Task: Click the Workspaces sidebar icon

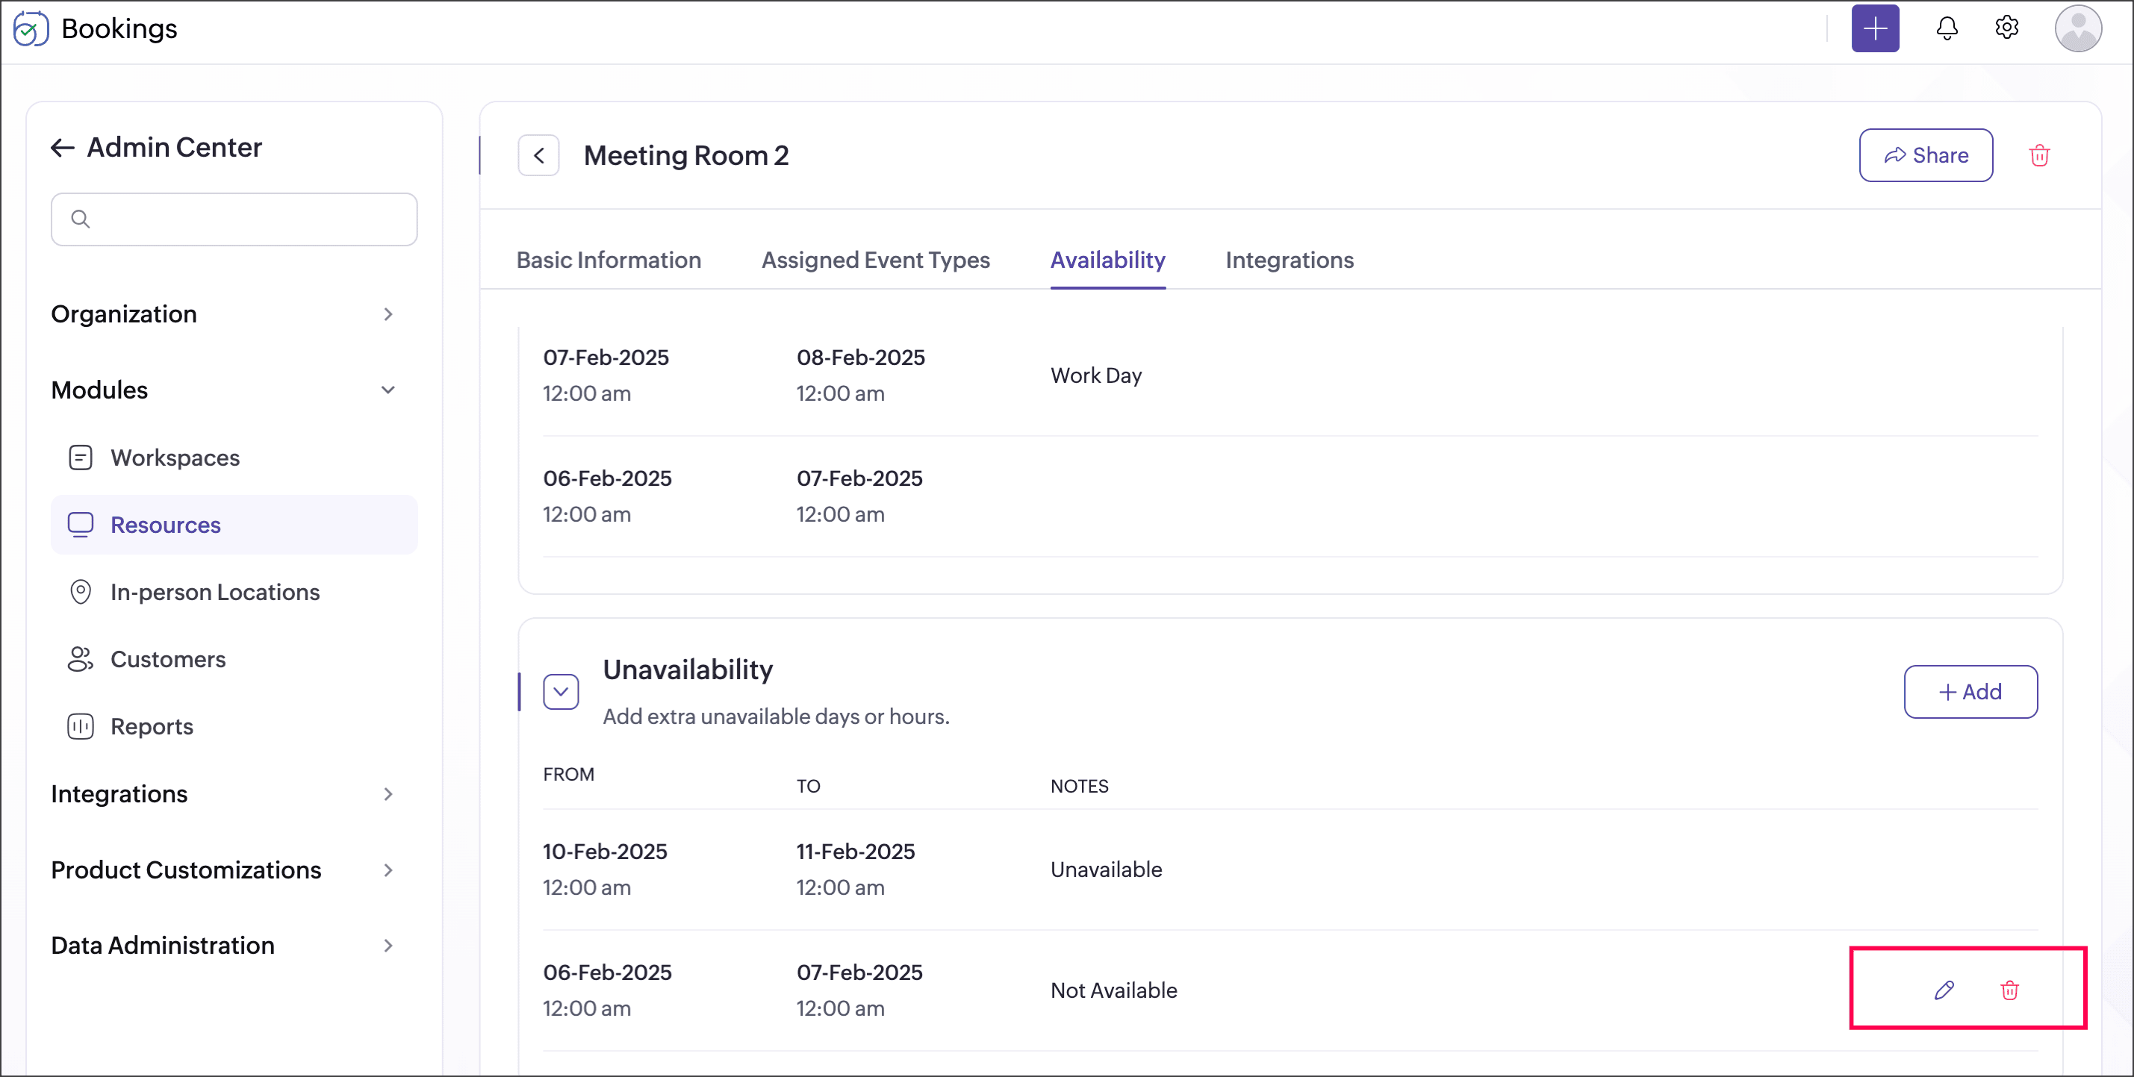Action: (x=81, y=458)
